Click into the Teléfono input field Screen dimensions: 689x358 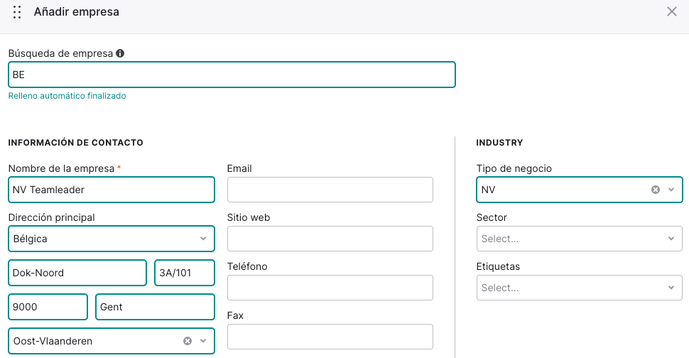330,288
